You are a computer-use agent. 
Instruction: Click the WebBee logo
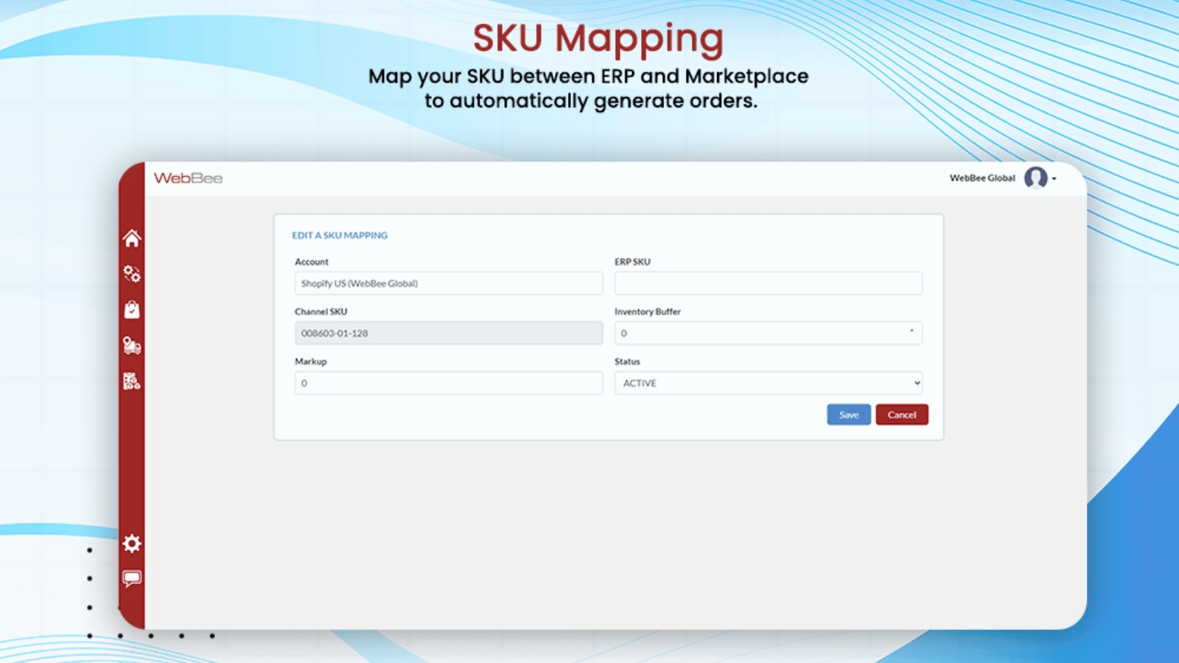(x=188, y=178)
